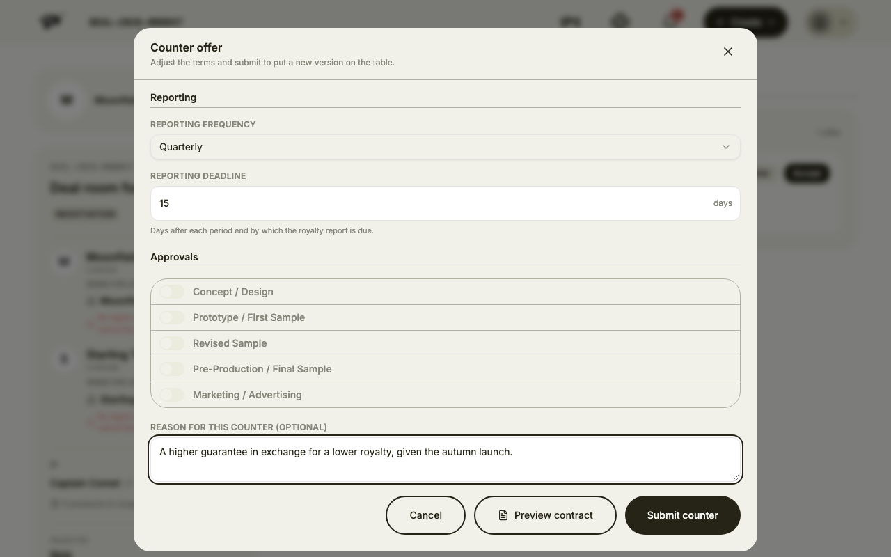Click the "Counter offer" dialog title

187,47
